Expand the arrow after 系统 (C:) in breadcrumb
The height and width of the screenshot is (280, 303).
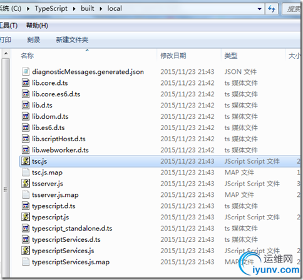tap(28, 9)
